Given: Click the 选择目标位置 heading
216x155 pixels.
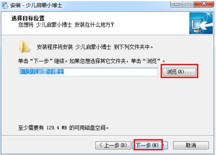Looking at the screenshot, I should tap(28, 18).
